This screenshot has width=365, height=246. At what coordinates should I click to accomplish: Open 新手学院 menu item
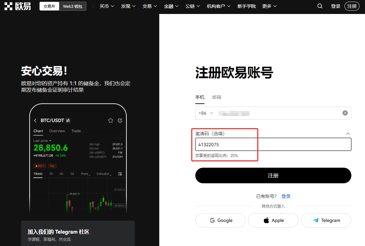pos(246,6)
